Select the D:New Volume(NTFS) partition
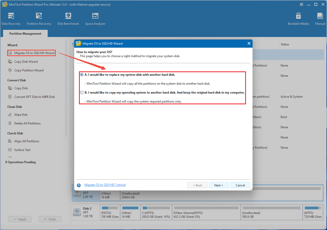 206,212
